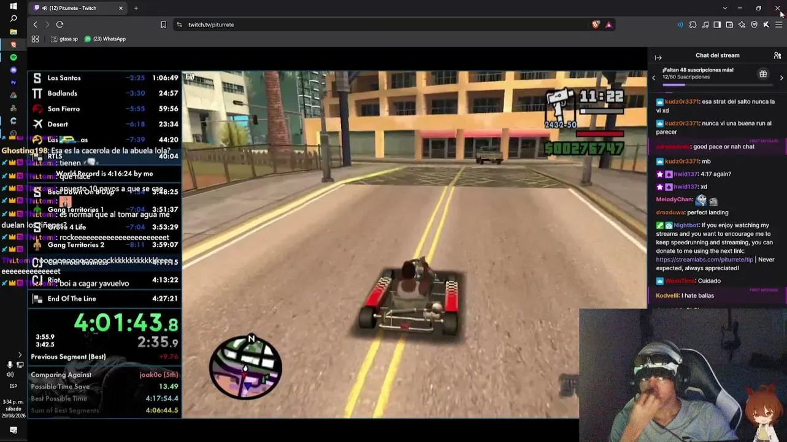787x442 pixels.
Task: View site information for twitch.tv
Action: [179, 25]
